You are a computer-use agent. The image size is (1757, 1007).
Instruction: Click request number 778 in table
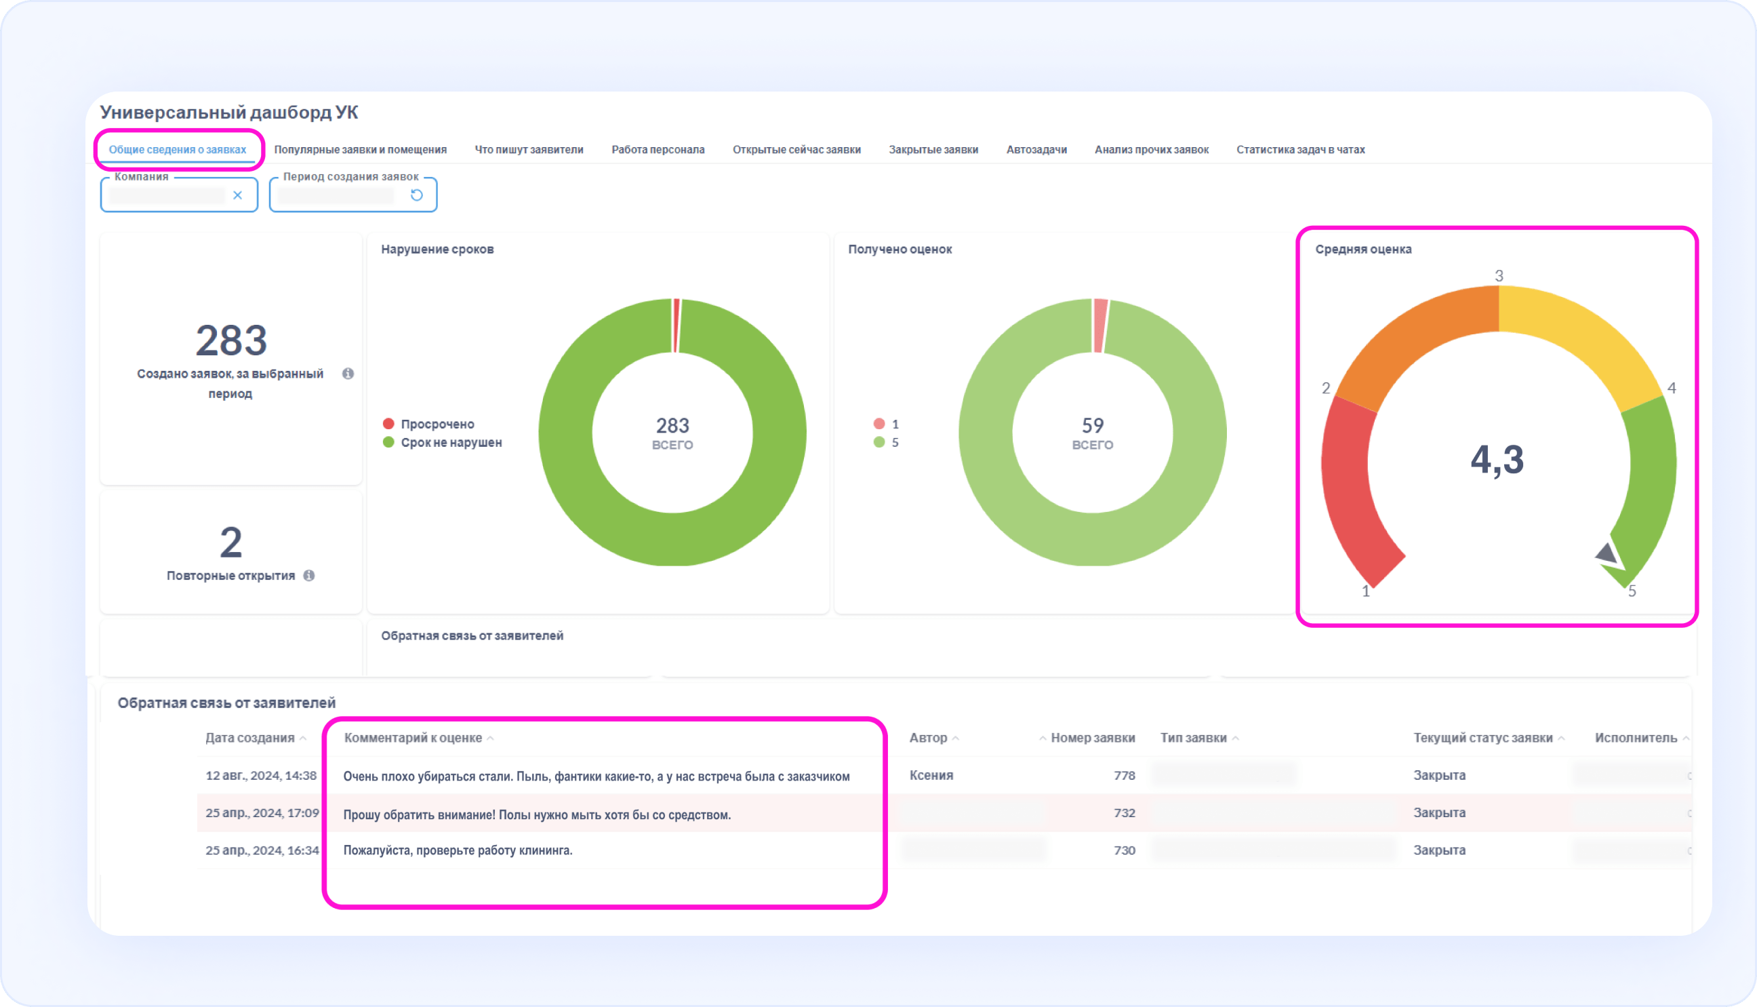click(x=1124, y=775)
